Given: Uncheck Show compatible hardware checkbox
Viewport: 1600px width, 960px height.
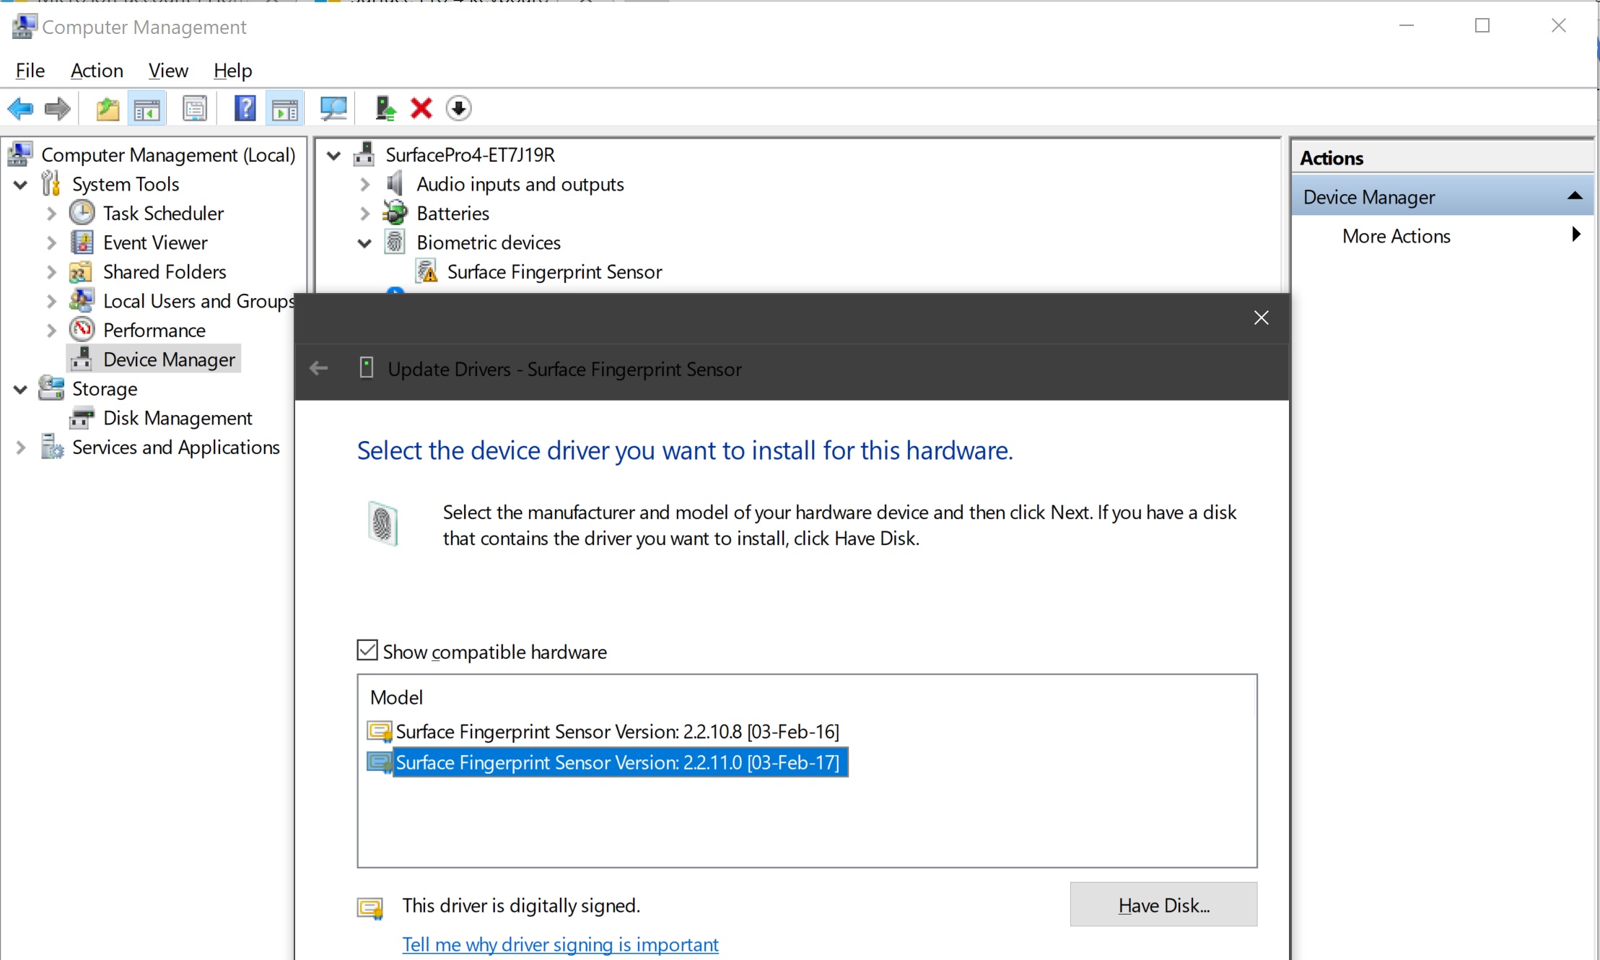Looking at the screenshot, I should coord(367,650).
